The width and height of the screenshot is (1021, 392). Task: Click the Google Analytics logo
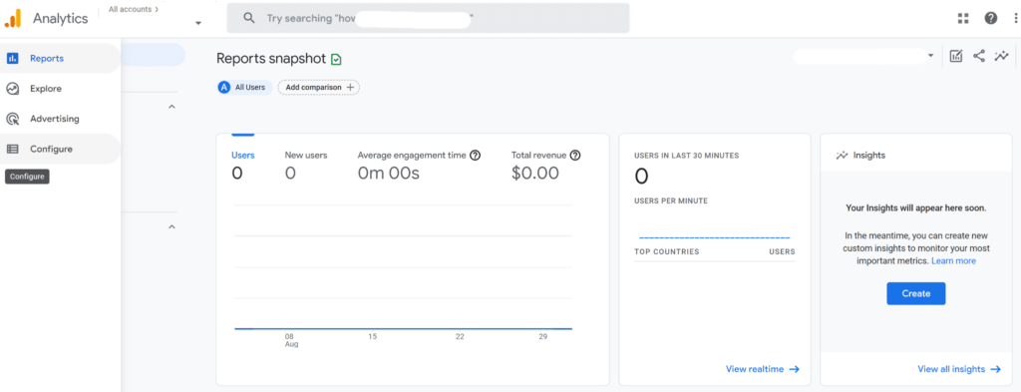[13, 18]
